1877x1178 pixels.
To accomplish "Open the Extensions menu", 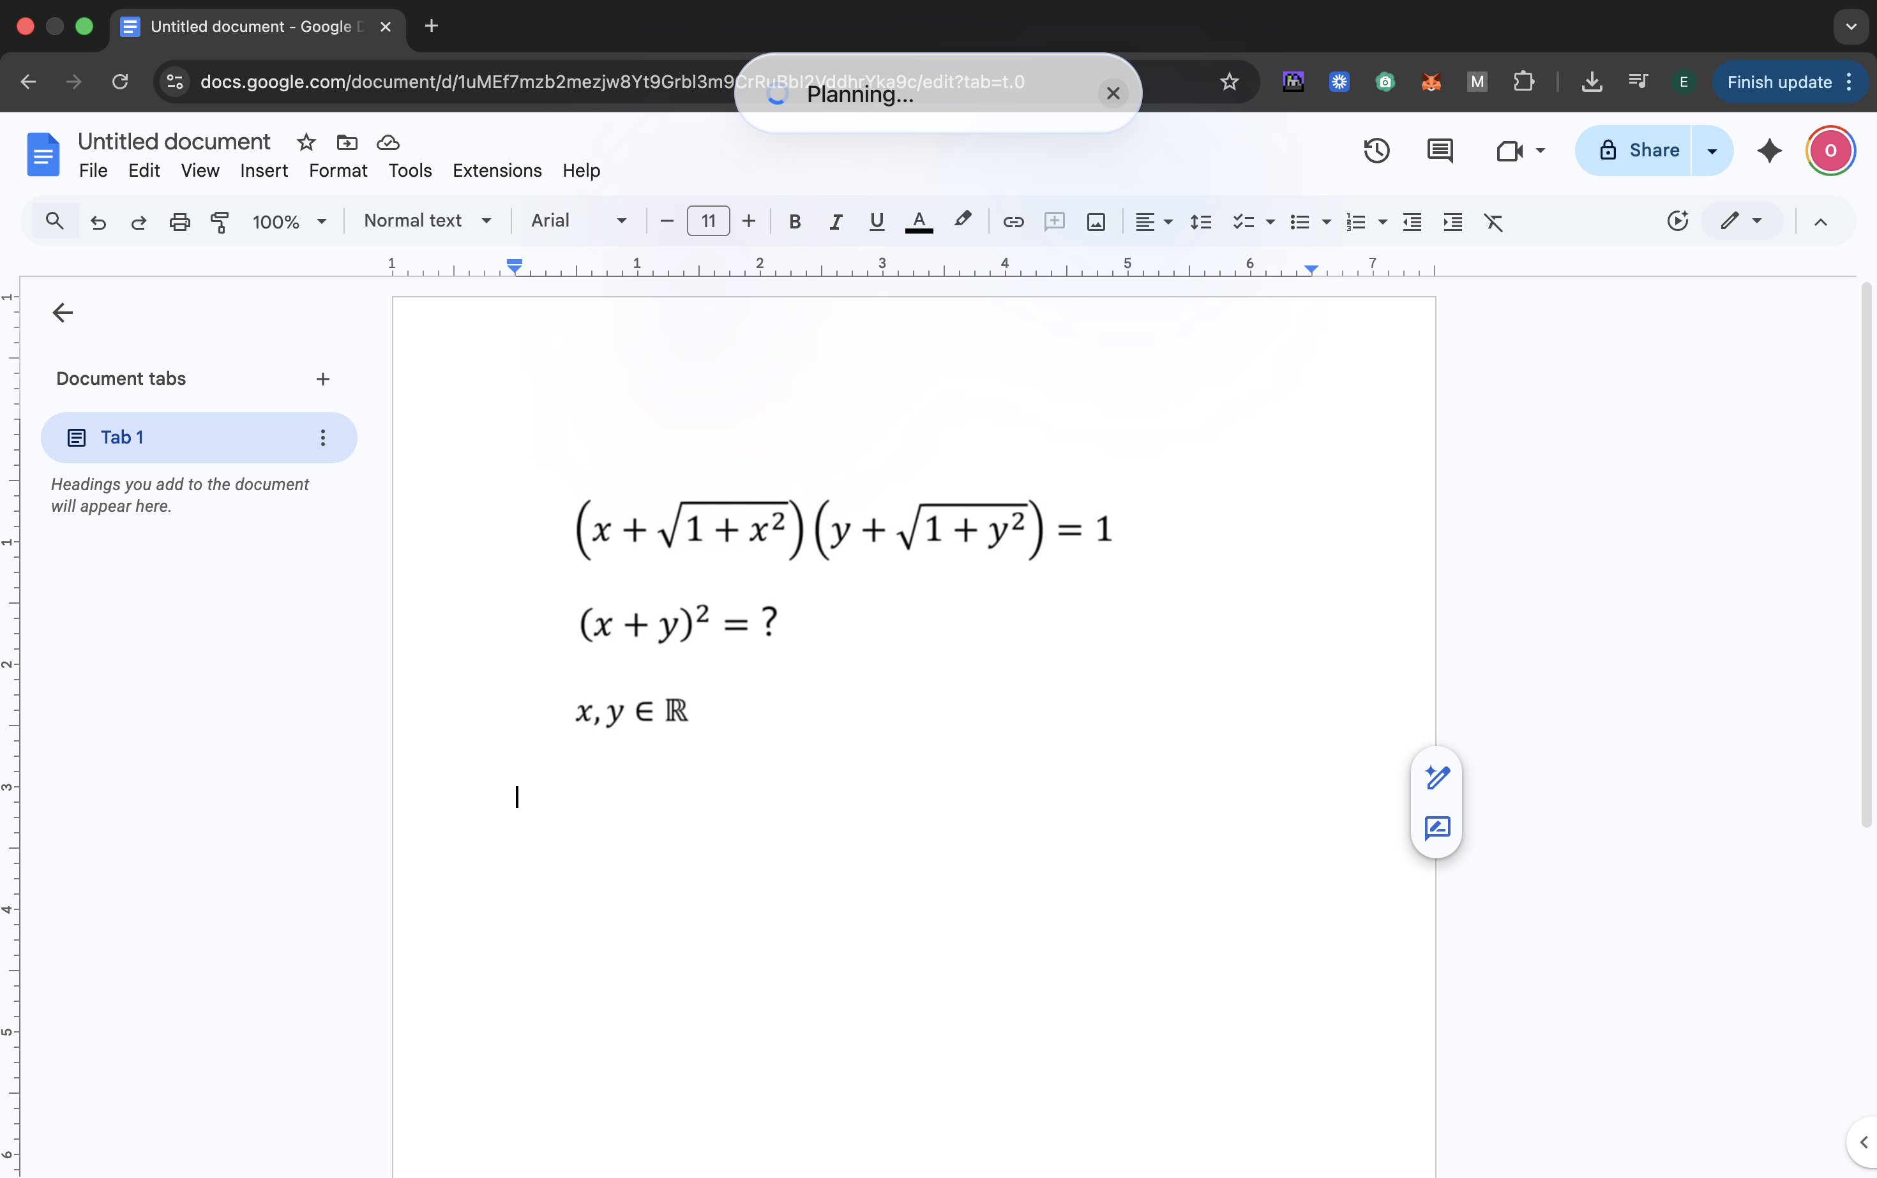I will 497,170.
